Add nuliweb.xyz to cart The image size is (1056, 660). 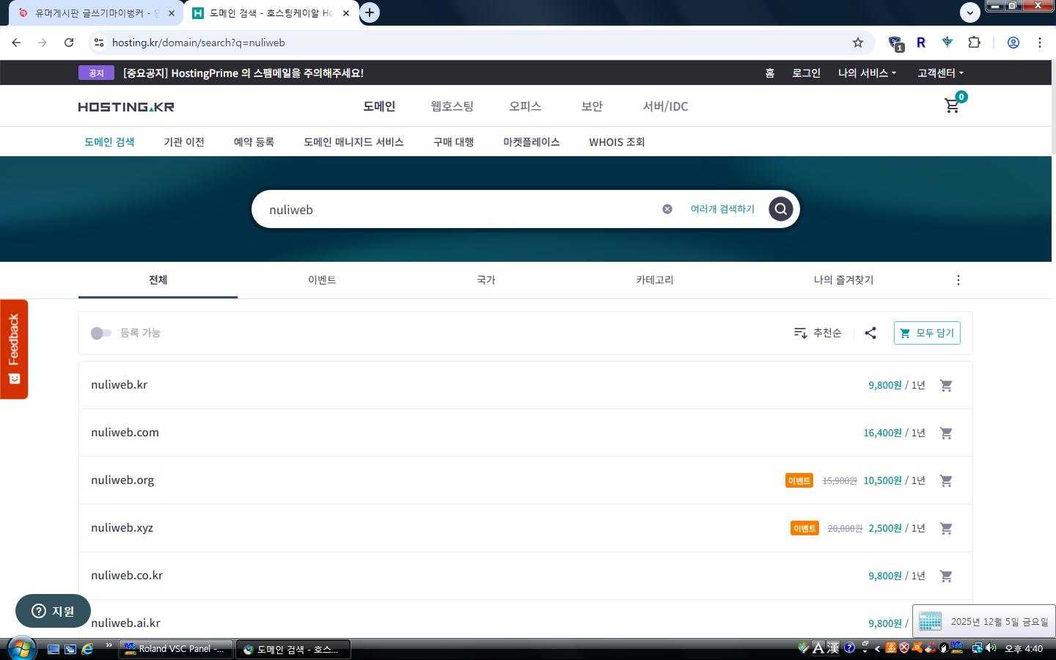[x=946, y=528]
